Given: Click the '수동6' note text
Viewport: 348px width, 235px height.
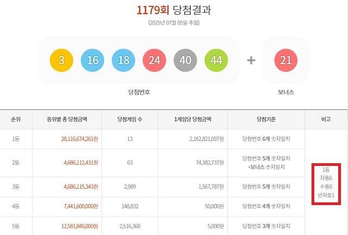Looking at the screenshot, I should [x=326, y=187].
